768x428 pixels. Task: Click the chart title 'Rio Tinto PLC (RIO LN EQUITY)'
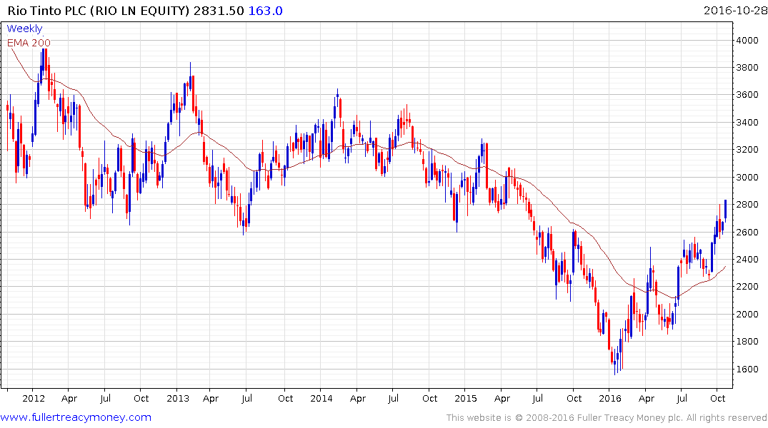click(99, 11)
